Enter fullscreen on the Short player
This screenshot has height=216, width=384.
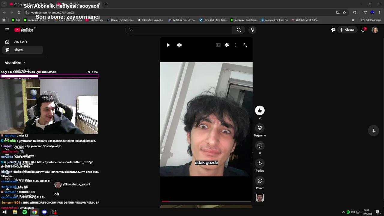(x=245, y=45)
